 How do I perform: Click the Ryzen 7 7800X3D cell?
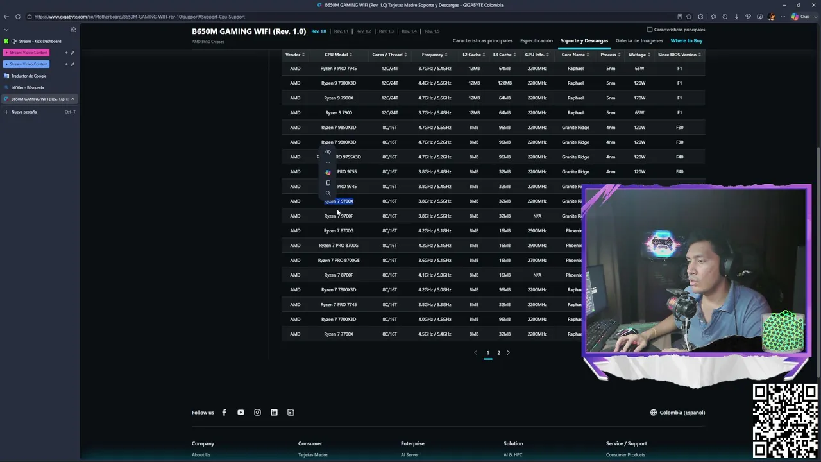[339, 289]
